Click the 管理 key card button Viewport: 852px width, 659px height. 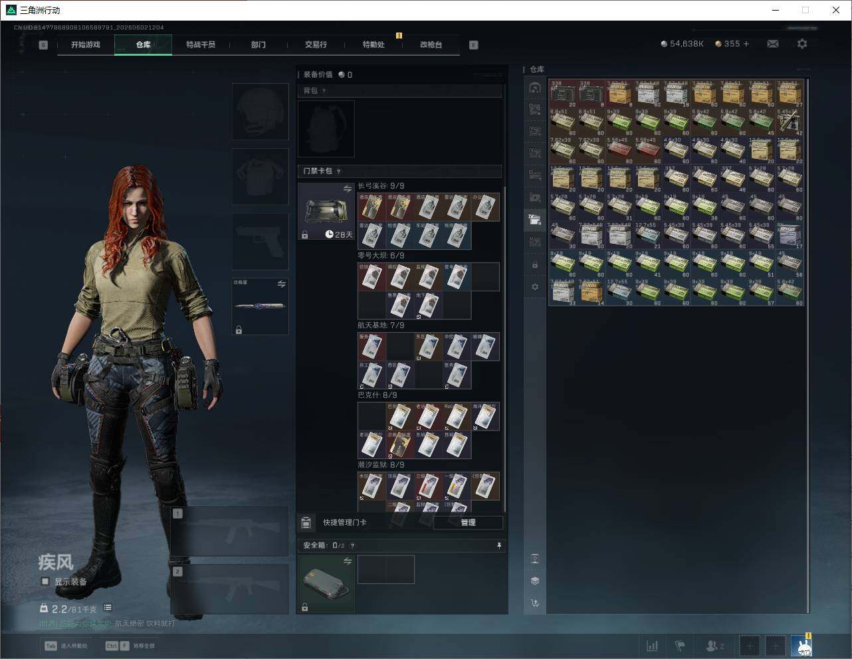468,523
